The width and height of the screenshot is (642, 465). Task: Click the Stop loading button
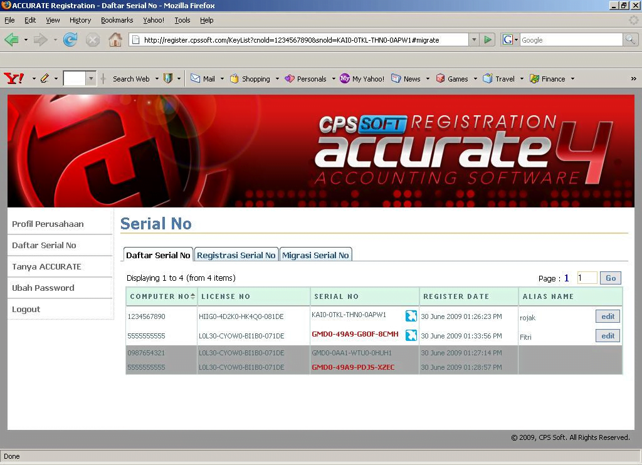[x=93, y=39]
